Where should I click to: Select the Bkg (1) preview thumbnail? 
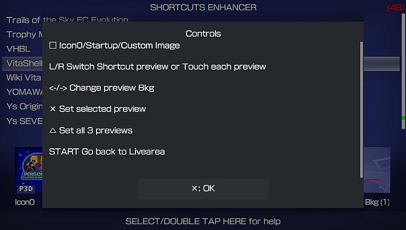377,170
